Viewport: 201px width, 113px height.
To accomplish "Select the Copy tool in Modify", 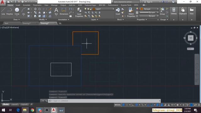I will (x=35, y=13).
